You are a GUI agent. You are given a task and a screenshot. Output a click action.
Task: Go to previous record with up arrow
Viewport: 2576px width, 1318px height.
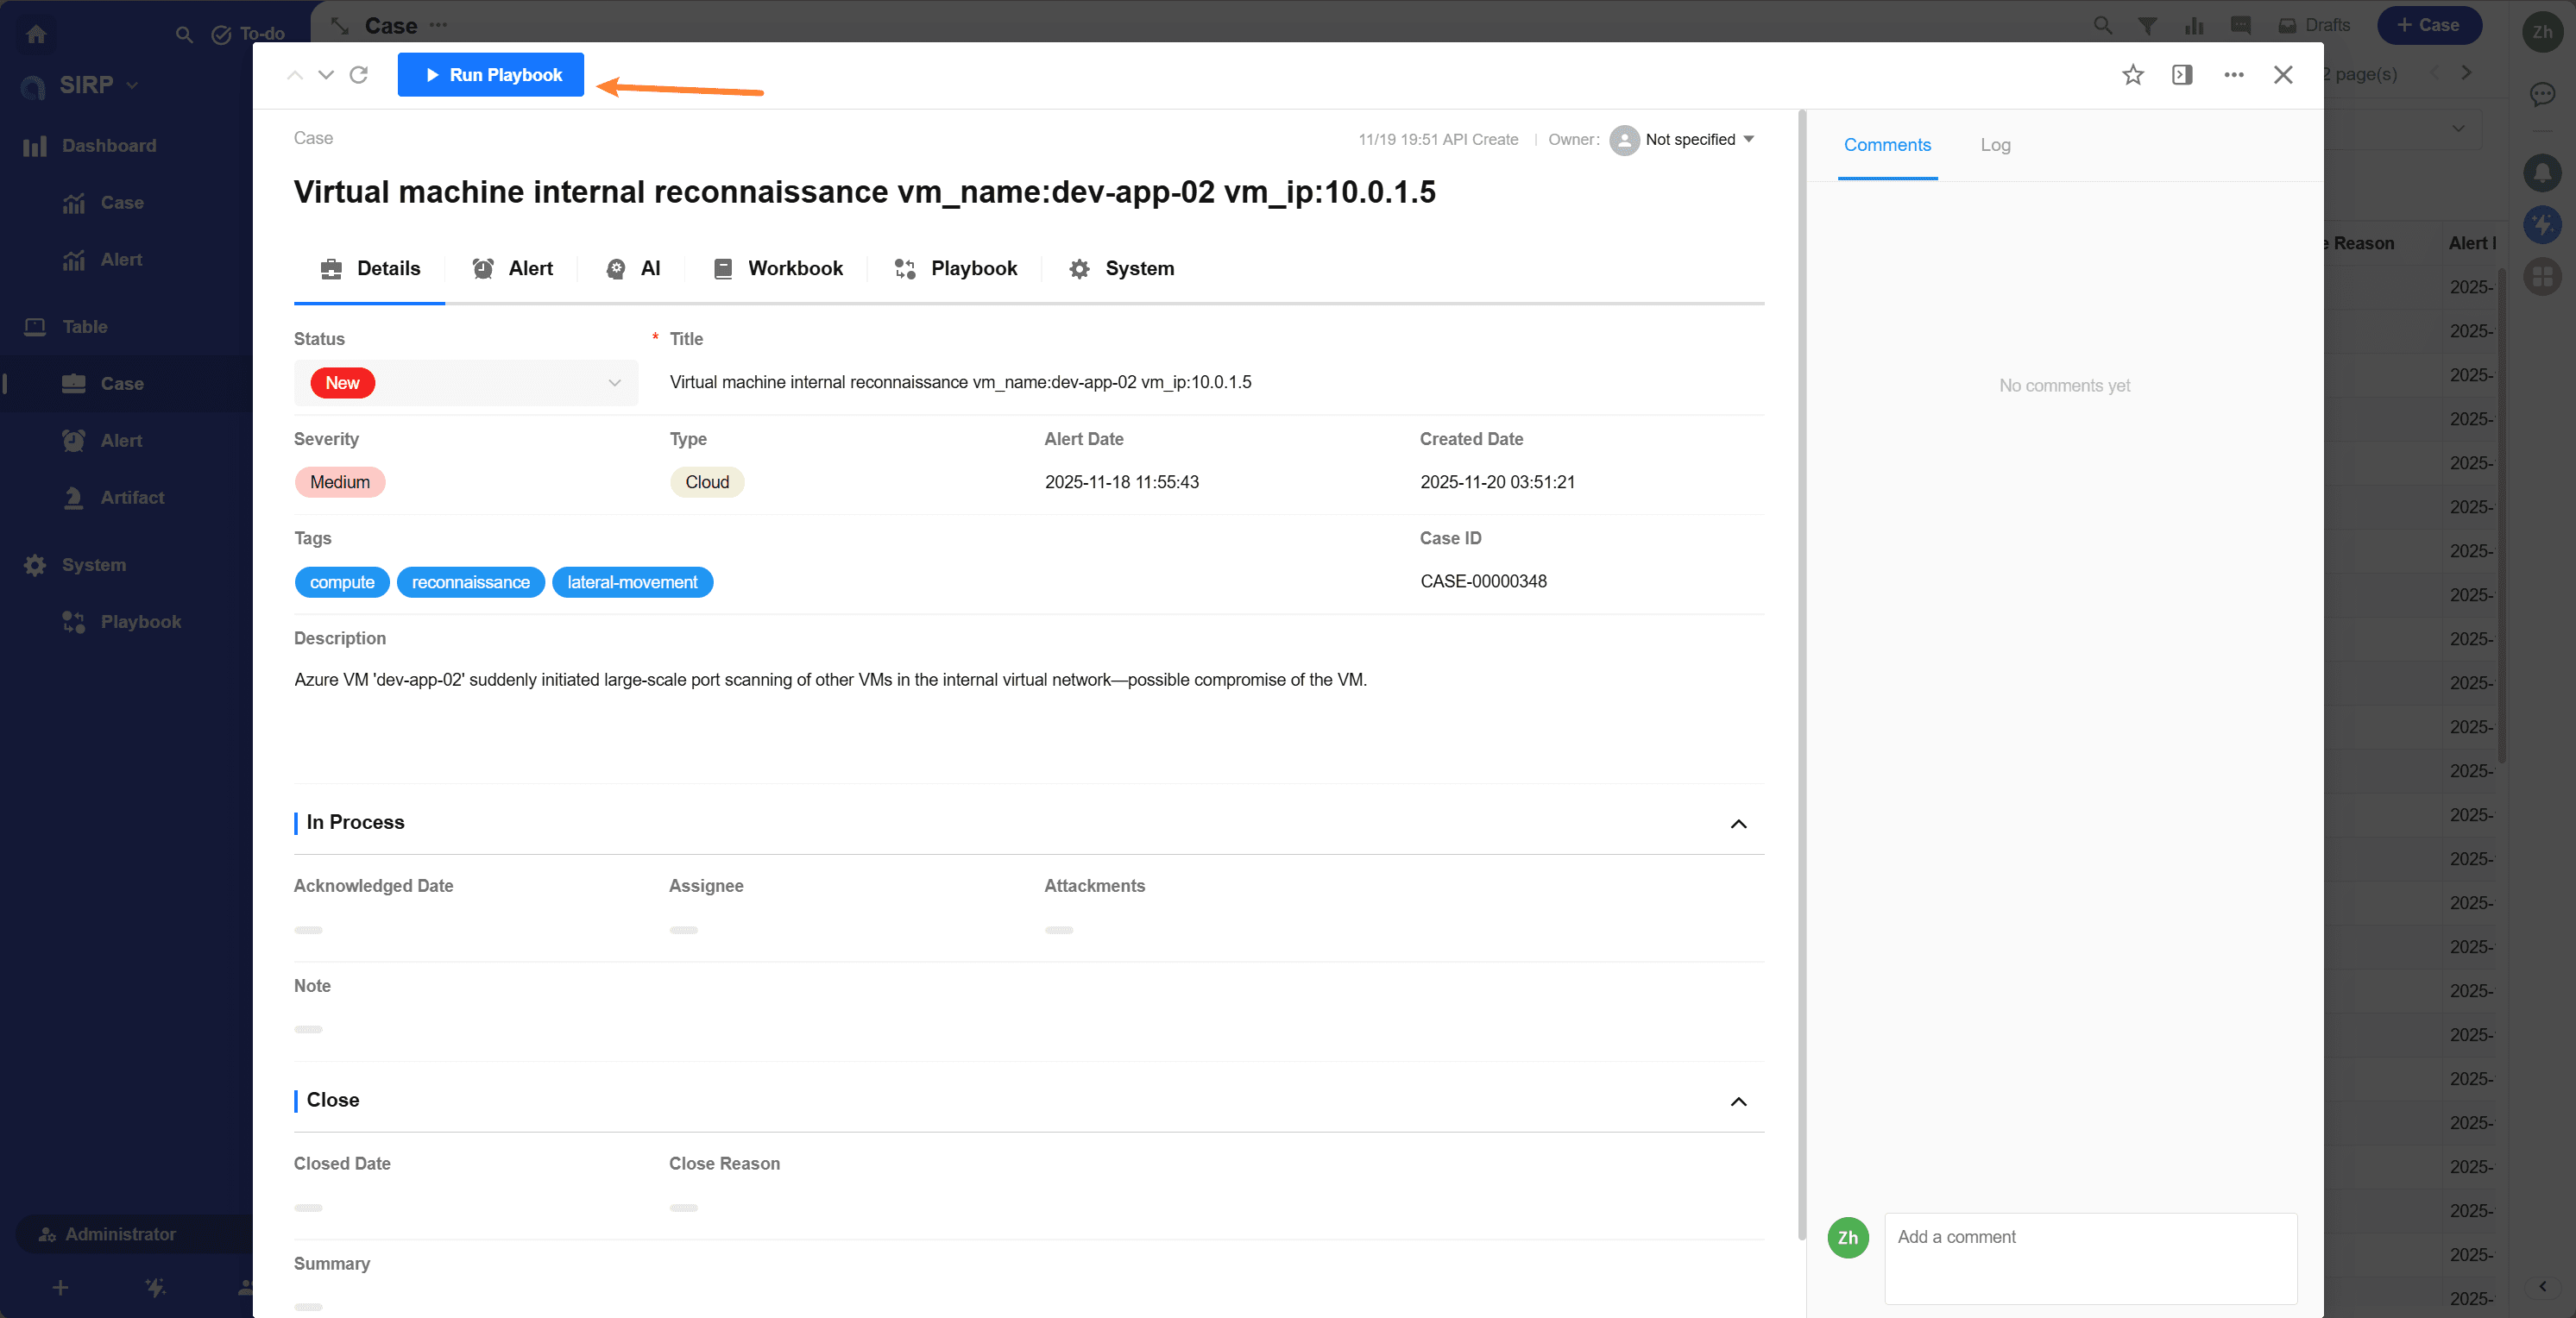click(294, 75)
